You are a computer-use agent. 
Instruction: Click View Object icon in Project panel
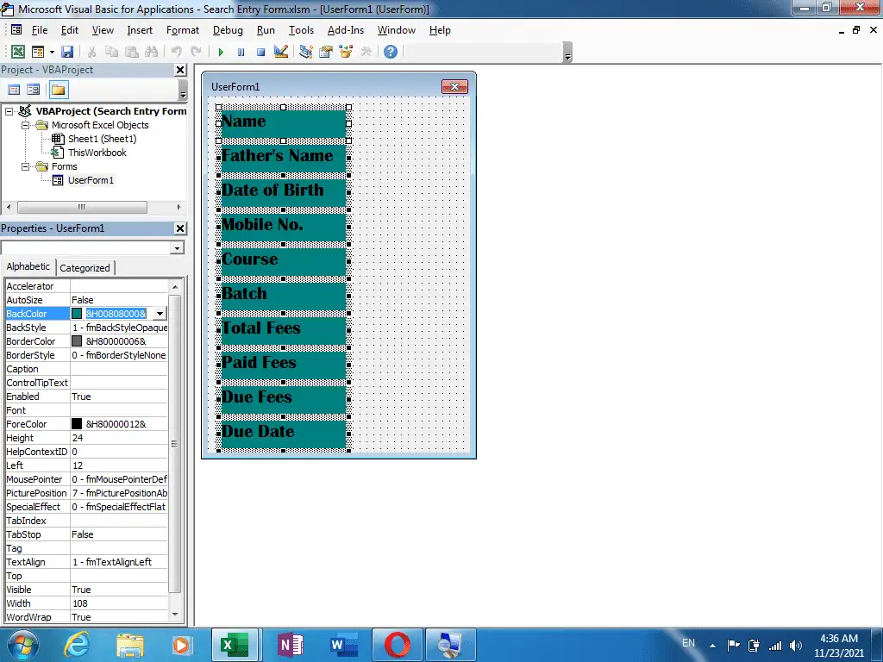click(34, 90)
